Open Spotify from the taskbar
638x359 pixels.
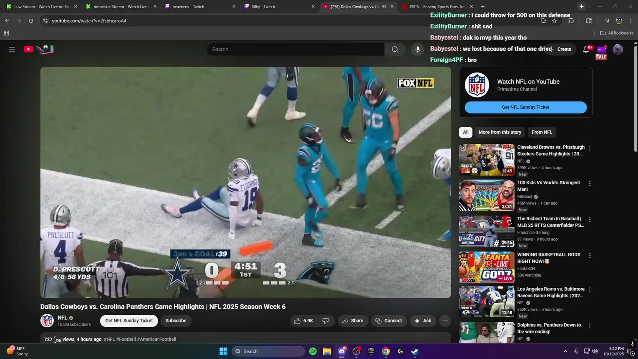click(313, 351)
